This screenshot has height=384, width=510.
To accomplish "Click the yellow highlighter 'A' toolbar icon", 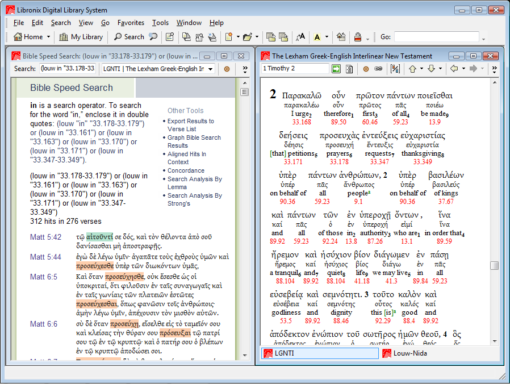I will coord(317,37).
